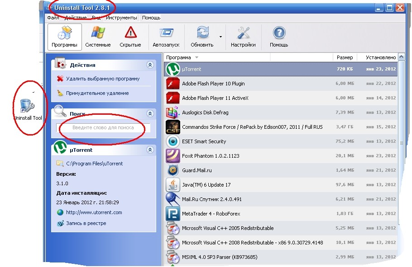
Task: Click install date янв 22, 2012
Action: pyautogui.click(x=381, y=84)
